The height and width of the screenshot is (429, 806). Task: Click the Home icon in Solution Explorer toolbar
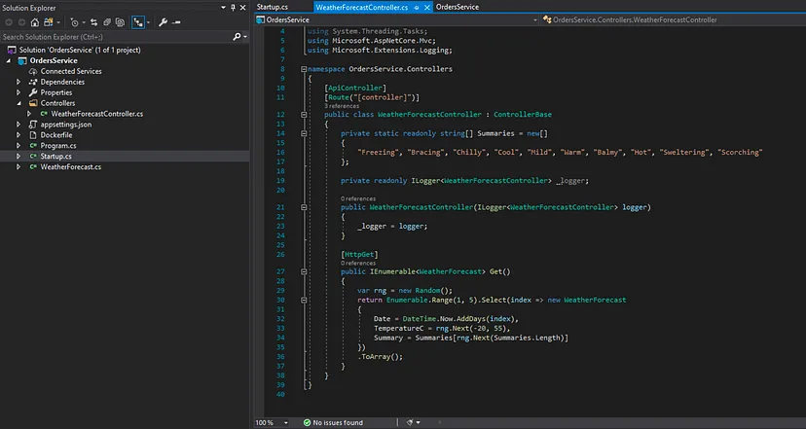point(34,22)
